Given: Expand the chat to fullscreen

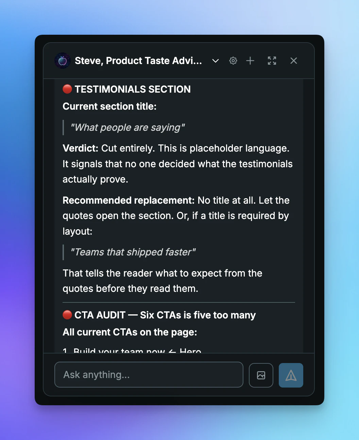Looking at the screenshot, I should pyautogui.click(x=272, y=61).
